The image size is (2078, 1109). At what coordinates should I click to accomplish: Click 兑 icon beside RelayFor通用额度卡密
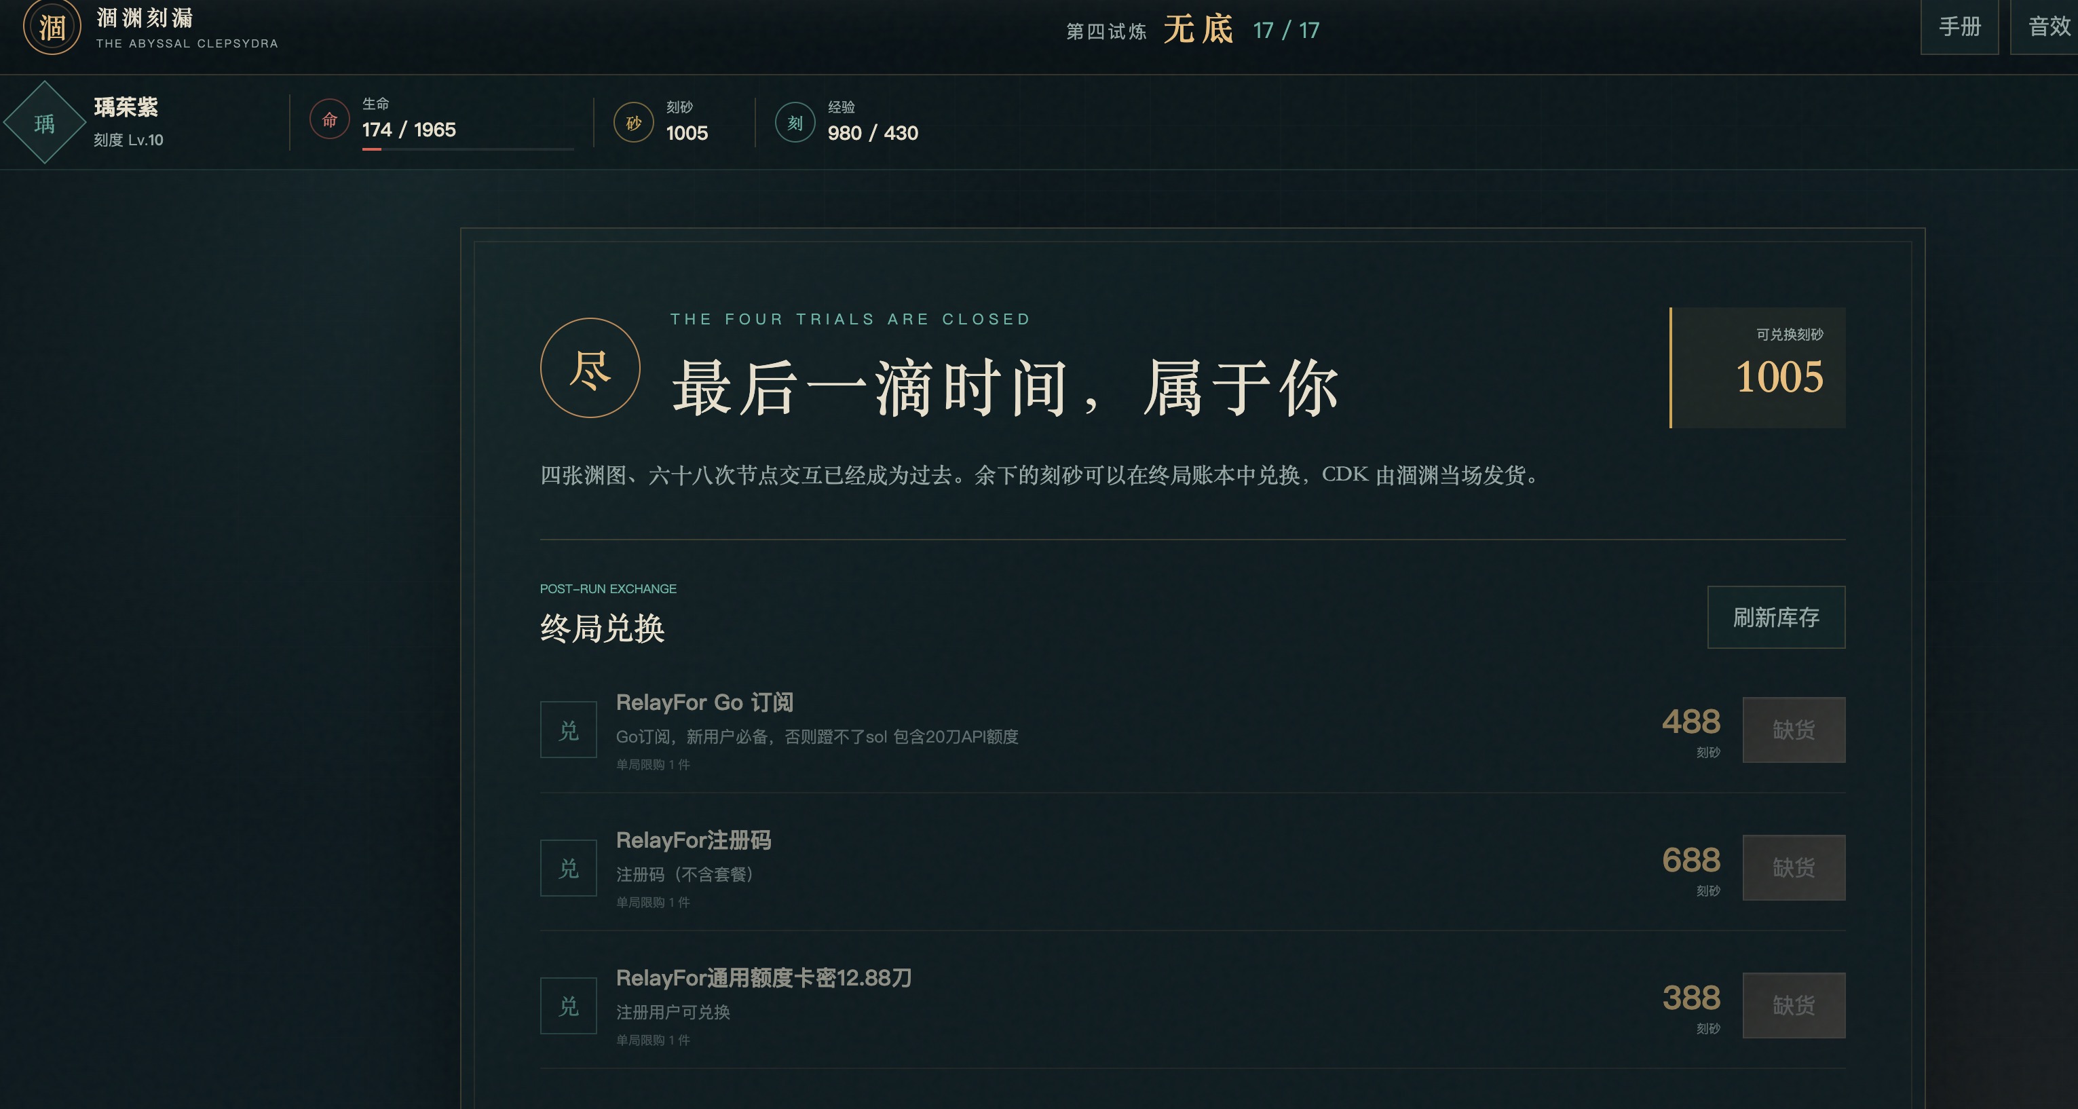(568, 1006)
